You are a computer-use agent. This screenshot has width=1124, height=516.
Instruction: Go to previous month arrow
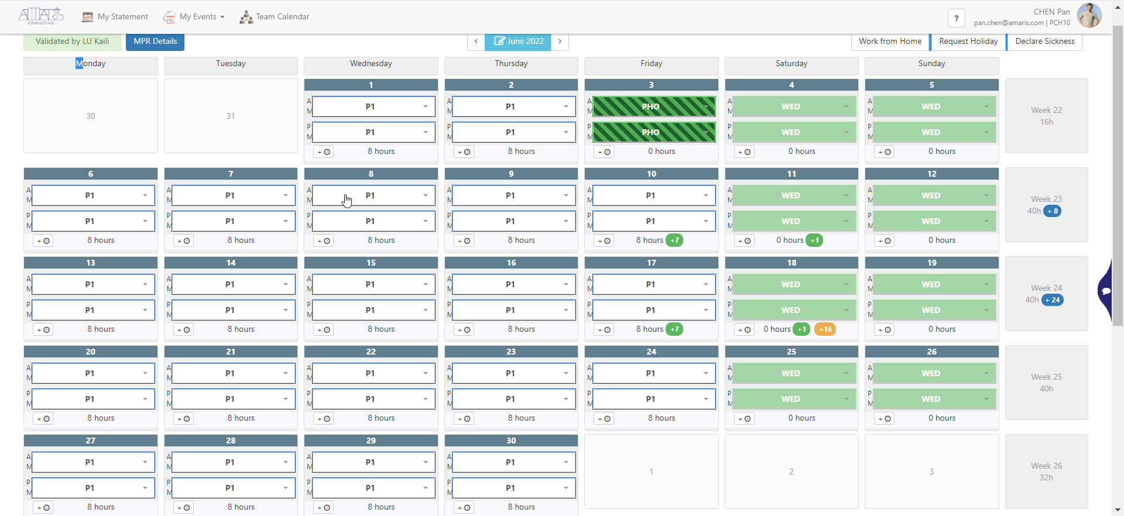point(476,42)
